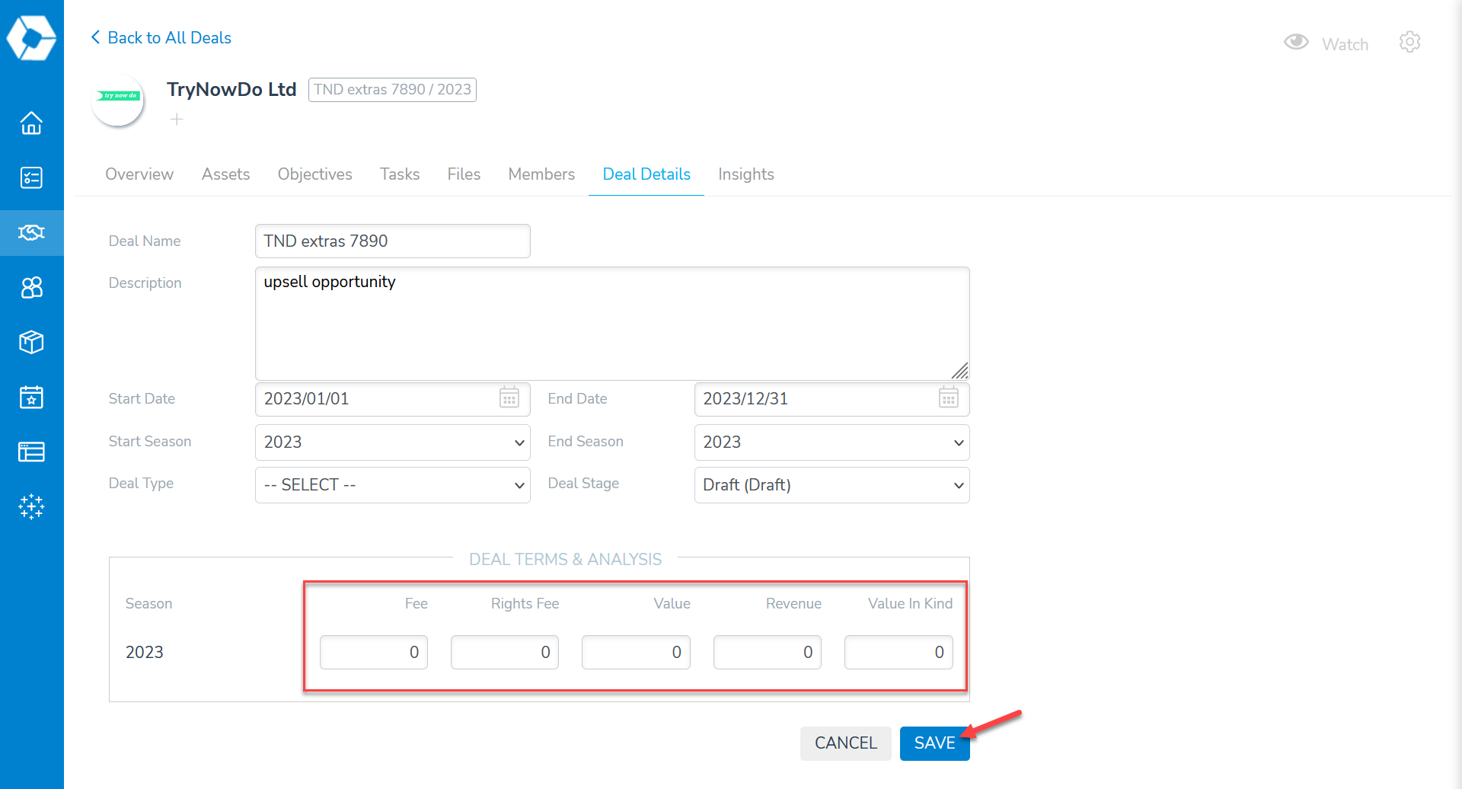Switch to the Insights tab
This screenshot has height=789, width=1462.
tap(745, 174)
